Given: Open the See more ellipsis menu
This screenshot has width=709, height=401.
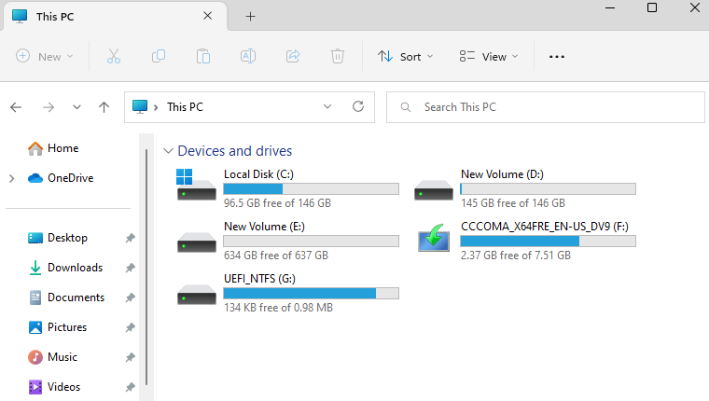Looking at the screenshot, I should [x=557, y=57].
